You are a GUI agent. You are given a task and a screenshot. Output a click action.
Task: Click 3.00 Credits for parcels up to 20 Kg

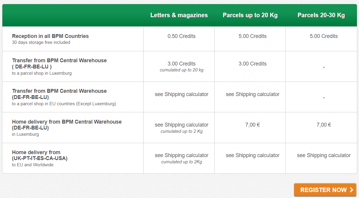(x=252, y=64)
